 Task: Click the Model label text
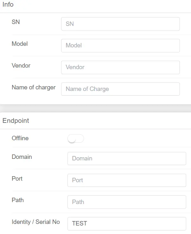click(x=20, y=44)
